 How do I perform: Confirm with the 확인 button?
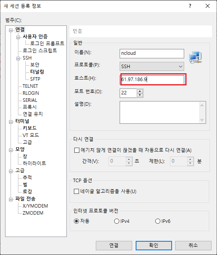coord(154,245)
